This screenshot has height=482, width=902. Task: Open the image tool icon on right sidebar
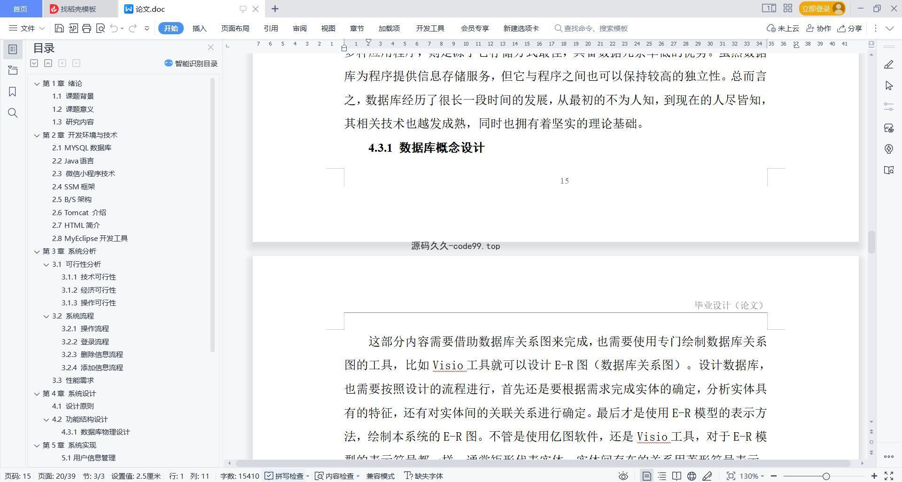[888, 128]
